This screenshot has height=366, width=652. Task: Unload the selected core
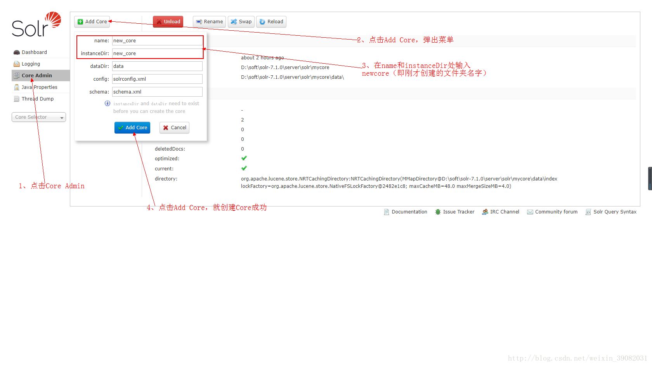[x=168, y=22]
